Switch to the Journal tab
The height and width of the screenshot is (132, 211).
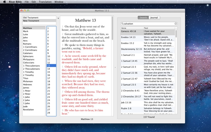point(154,18)
